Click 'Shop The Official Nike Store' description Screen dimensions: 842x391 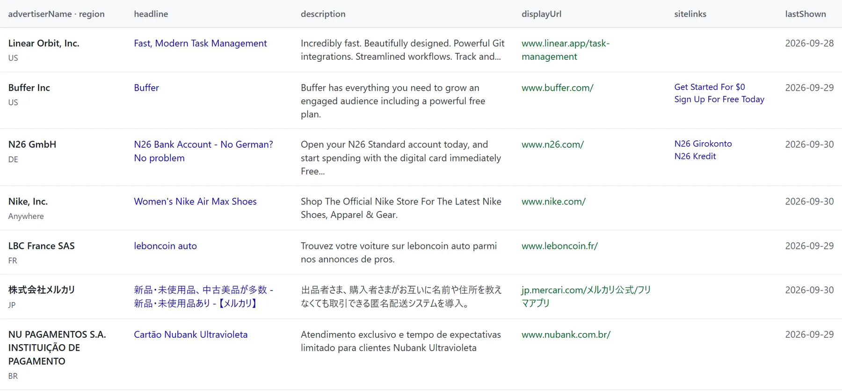coord(401,208)
